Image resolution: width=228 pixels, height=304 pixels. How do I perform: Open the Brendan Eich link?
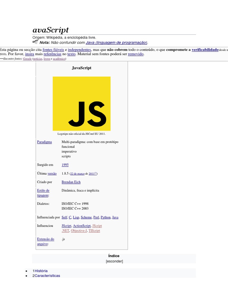click(71, 182)
